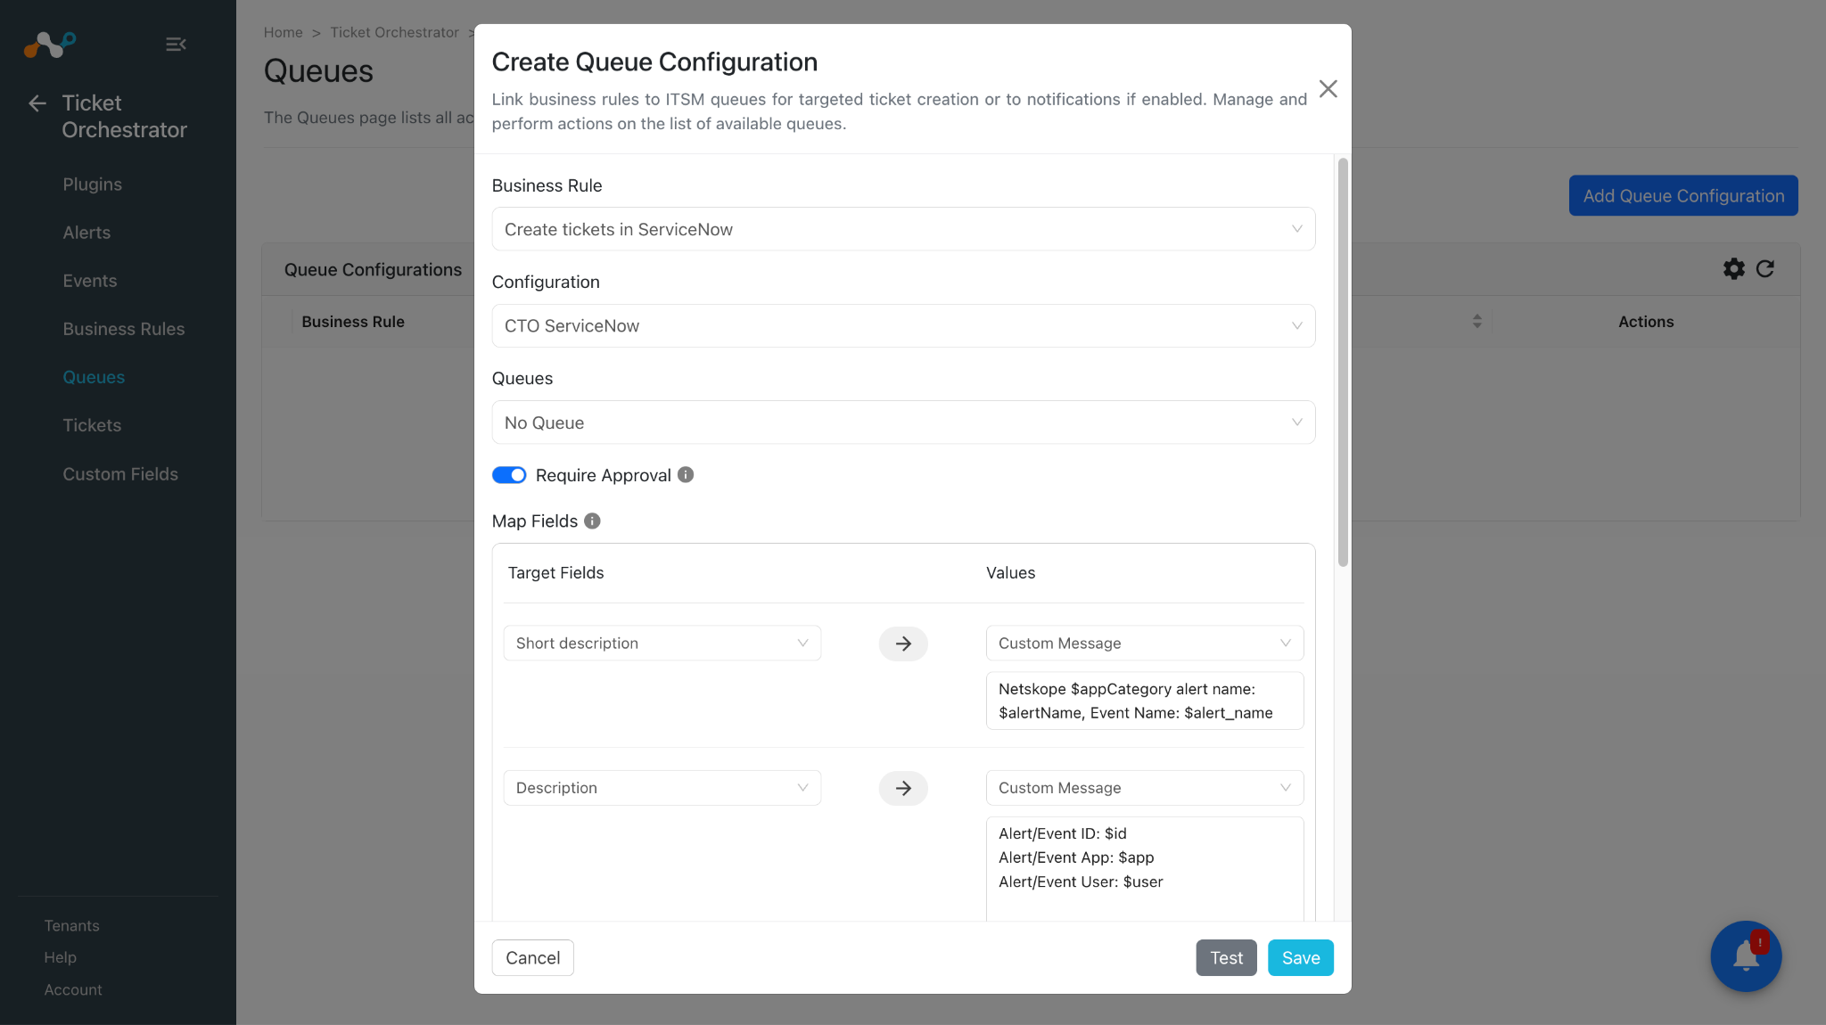Close the Create Queue Configuration dialog
The width and height of the screenshot is (1826, 1025).
pos(1328,89)
